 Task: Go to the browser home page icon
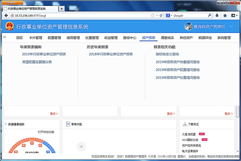click(225, 15)
